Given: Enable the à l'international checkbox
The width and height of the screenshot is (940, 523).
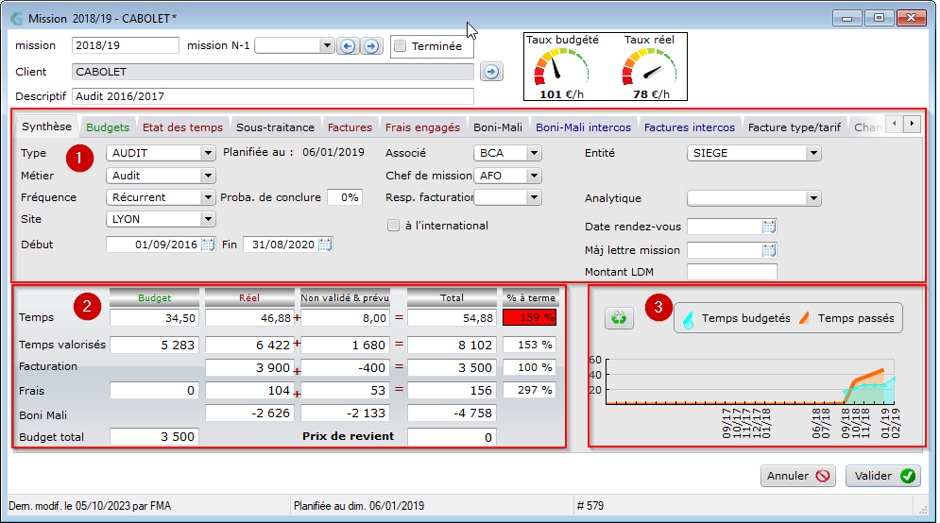Looking at the screenshot, I should click(393, 226).
